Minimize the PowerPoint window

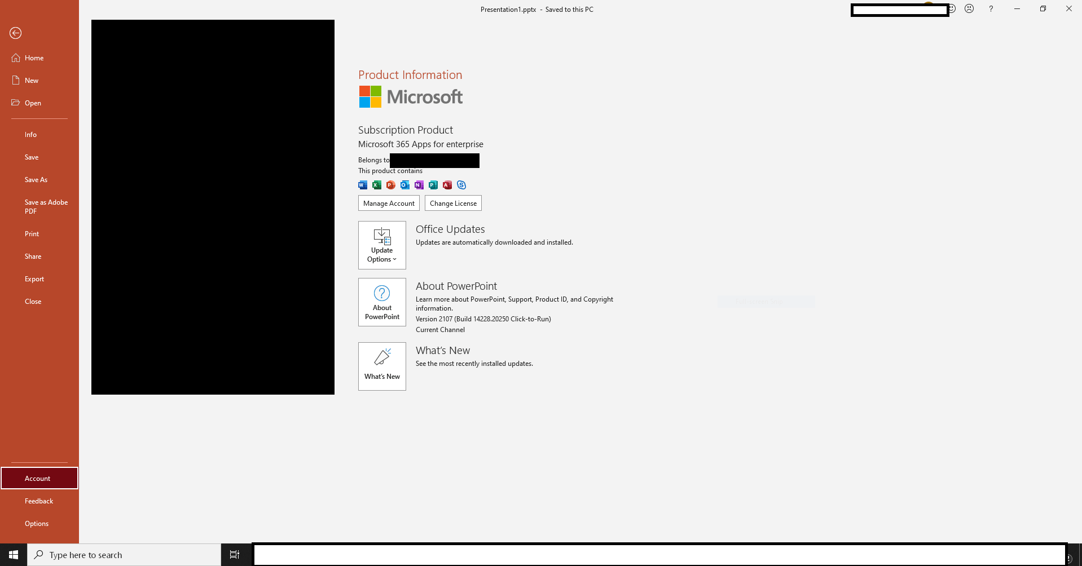point(1017,9)
